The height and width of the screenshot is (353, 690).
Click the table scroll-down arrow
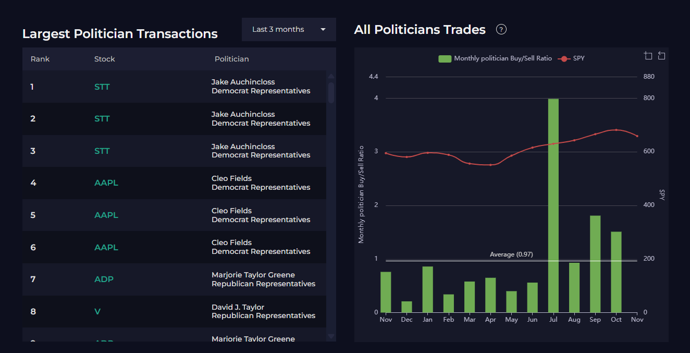coord(331,336)
